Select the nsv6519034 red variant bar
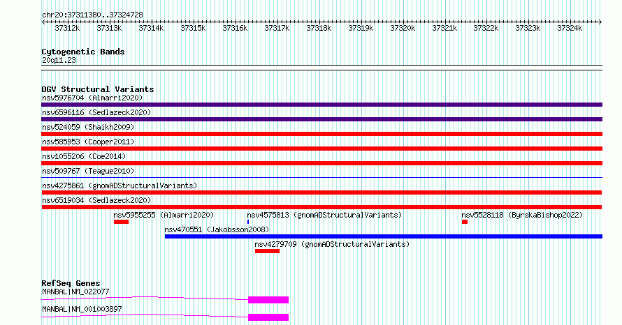Image resolution: width=622 pixels, height=325 pixels. click(x=321, y=207)
